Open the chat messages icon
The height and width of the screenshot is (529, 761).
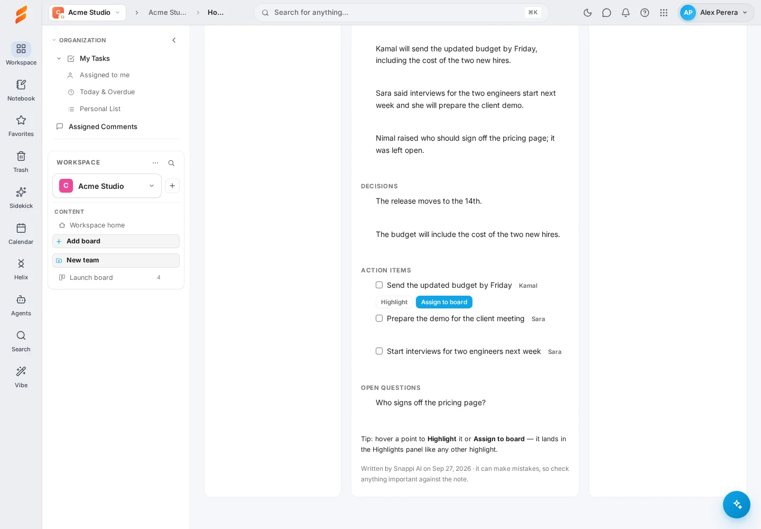pyautogui.click(x=607, y=13)
